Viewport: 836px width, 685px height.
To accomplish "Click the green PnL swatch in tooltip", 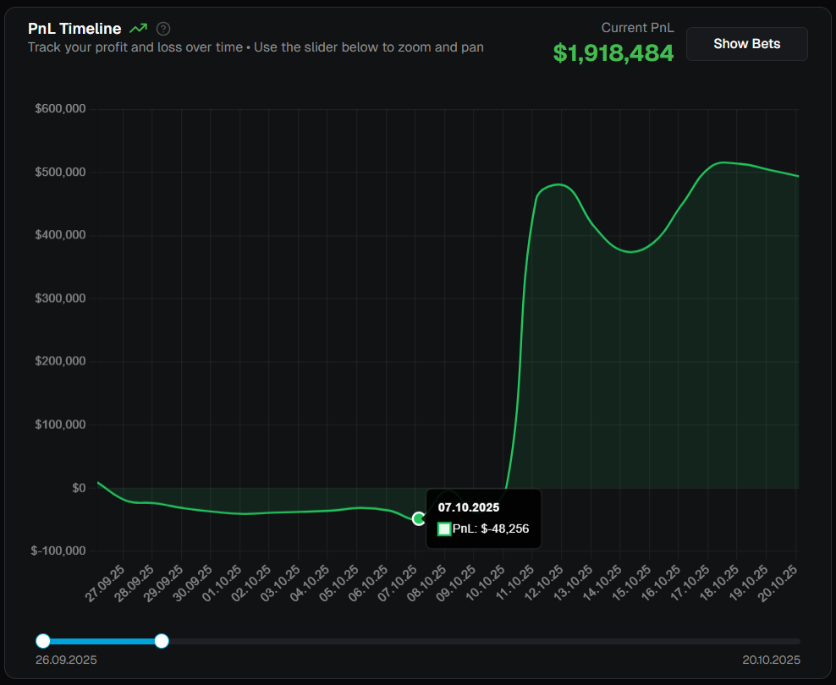I will [444, 529].
